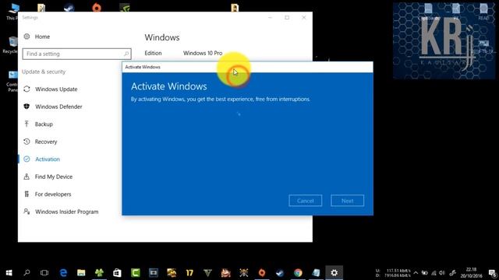The image size is (499, 280).
Task: Close the Settings window
Action: pyautogui.click(x=303, y=17)
